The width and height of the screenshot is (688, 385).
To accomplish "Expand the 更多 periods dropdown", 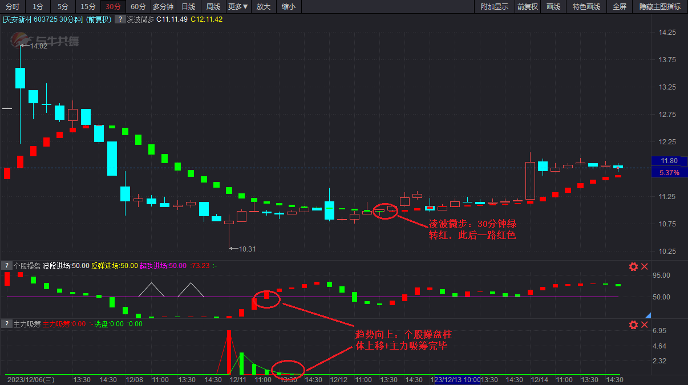I will (x=238, y=7).
